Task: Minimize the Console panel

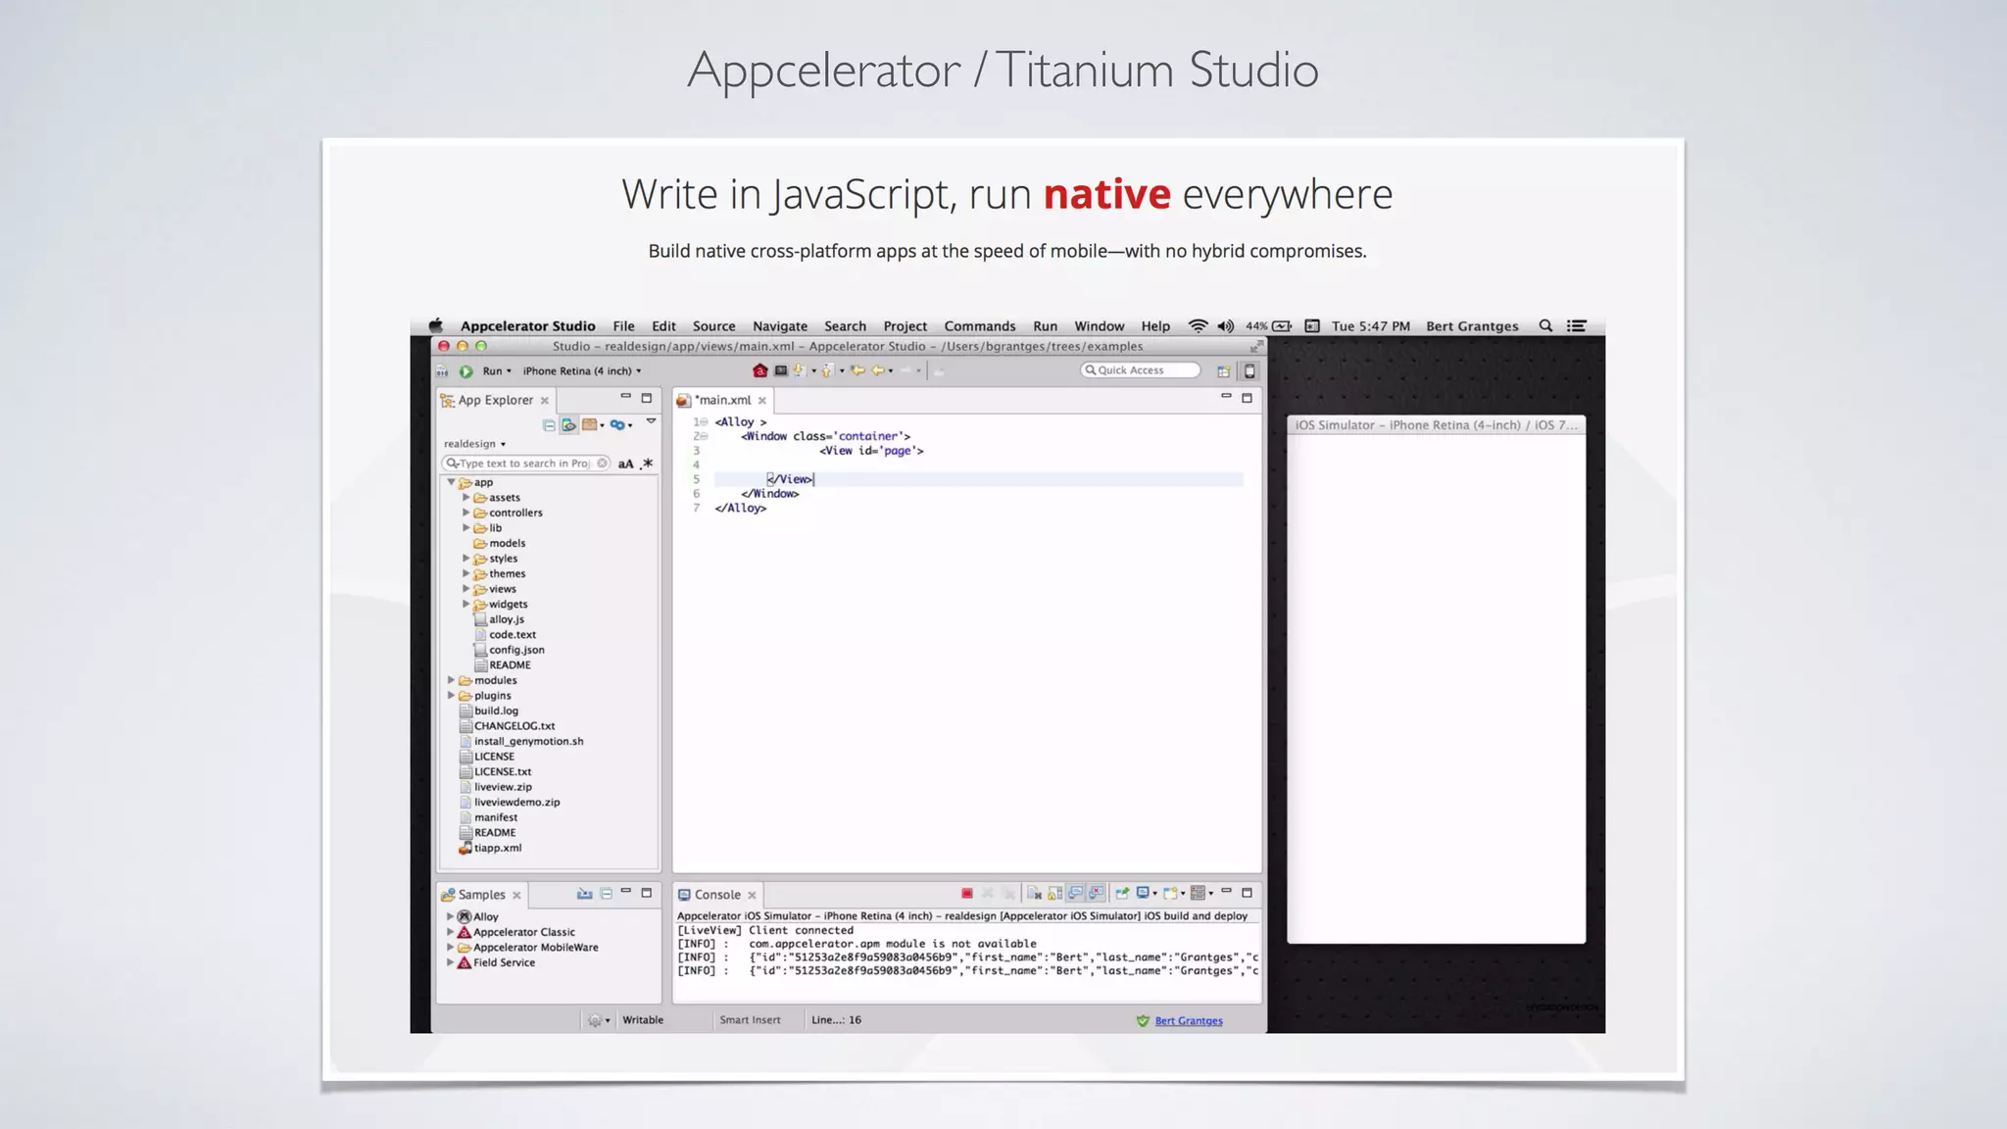Action: (x=1226, y=891)
